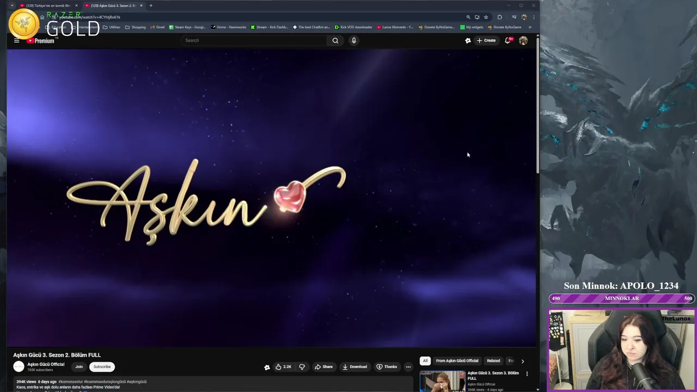Image resolution: width=697 pixels, height=392 pixels.
Task: Share the Aşkın Gücü video
Action: [323, 367]
